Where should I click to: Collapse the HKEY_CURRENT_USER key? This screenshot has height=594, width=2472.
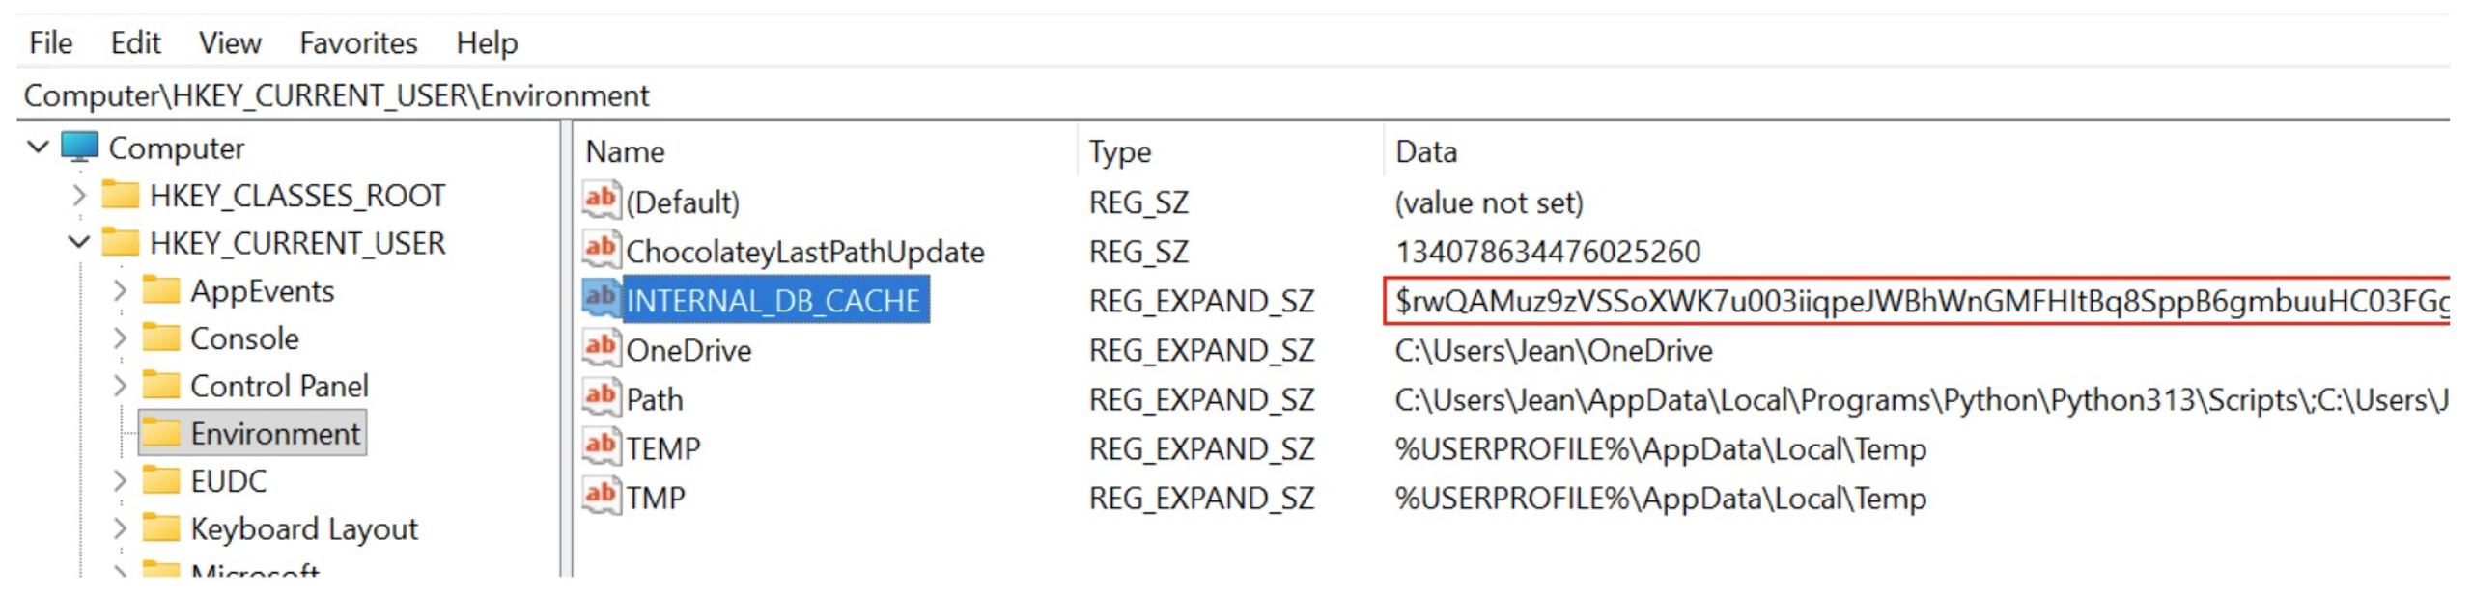tap(79, 242)
